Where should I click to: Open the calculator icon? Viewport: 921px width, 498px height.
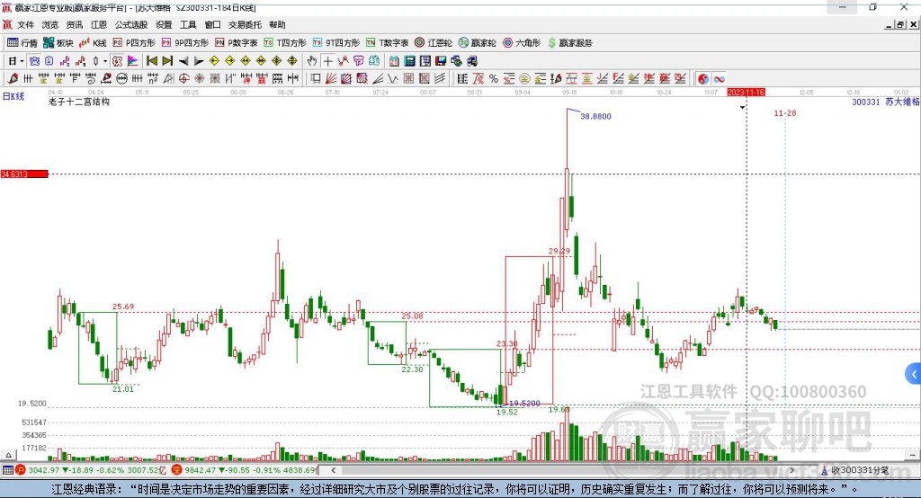pyautogui.click(x=409, y=61)
